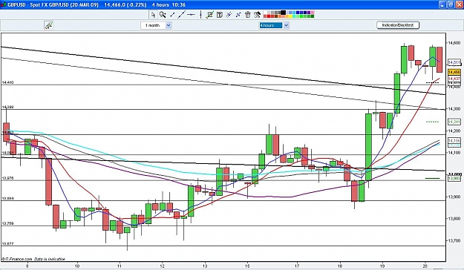This screenshot has width=464, height=270.
Task: Expand the 4 hours timeframe dropdown arrow
Action: coord(286,25)
